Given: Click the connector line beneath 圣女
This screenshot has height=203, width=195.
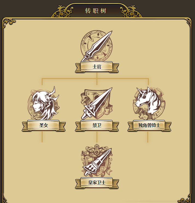Looking at the screenshot, I should coord(42,137).
